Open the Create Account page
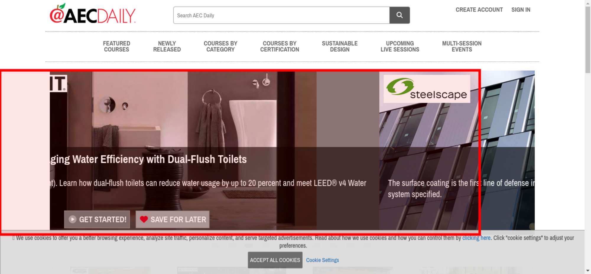 479,10
